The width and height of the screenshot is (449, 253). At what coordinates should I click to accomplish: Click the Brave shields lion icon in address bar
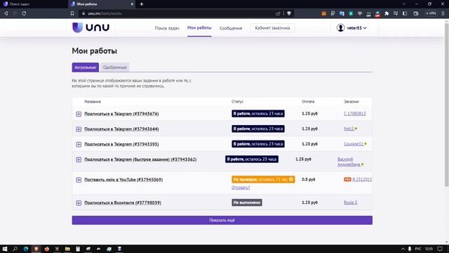point(289,13)
